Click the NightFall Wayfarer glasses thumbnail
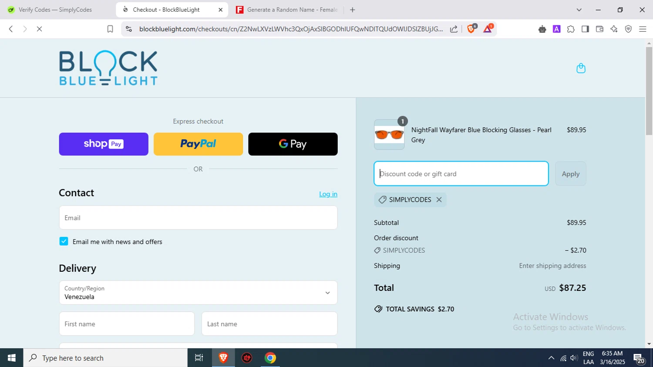Screen dimensions: 653x367 pyautogui.click(x=389, y=135)
